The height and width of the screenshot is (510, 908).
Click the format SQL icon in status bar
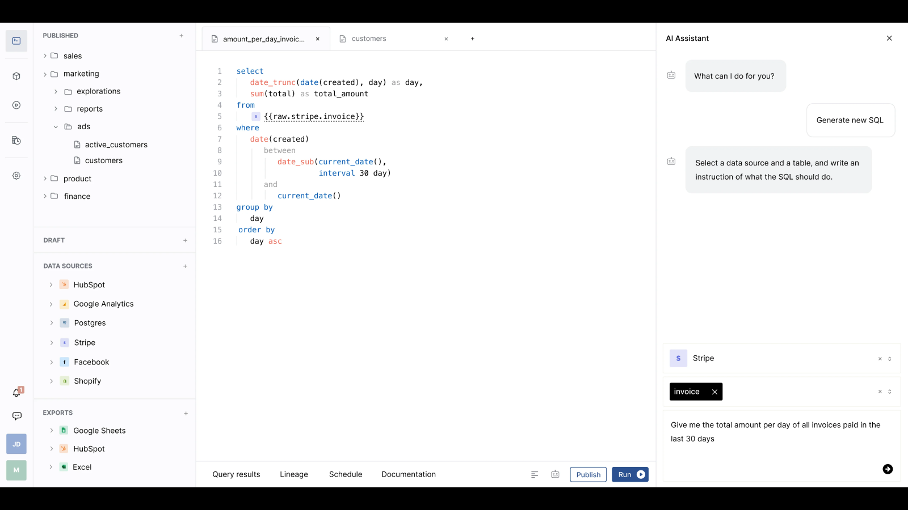534,474
